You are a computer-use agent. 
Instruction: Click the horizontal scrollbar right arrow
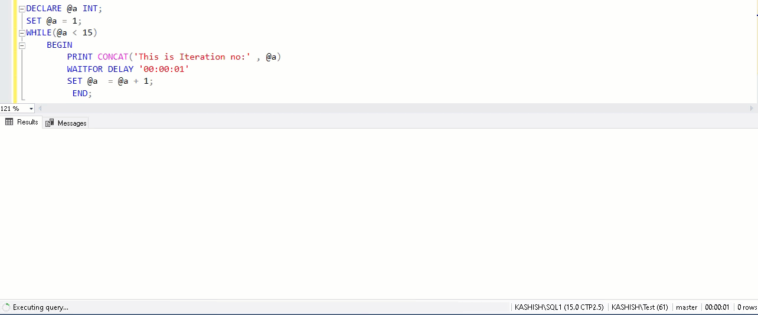(x=752, y=109)
